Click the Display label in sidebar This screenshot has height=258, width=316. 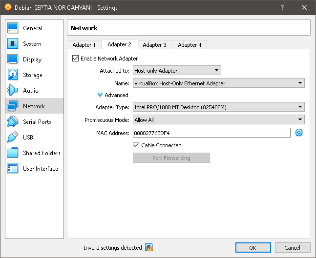(32, 60)
